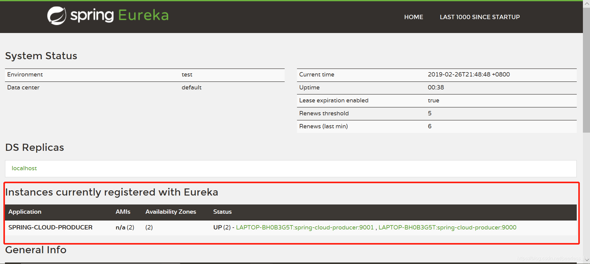Click the Current time label

click(317, 74)
